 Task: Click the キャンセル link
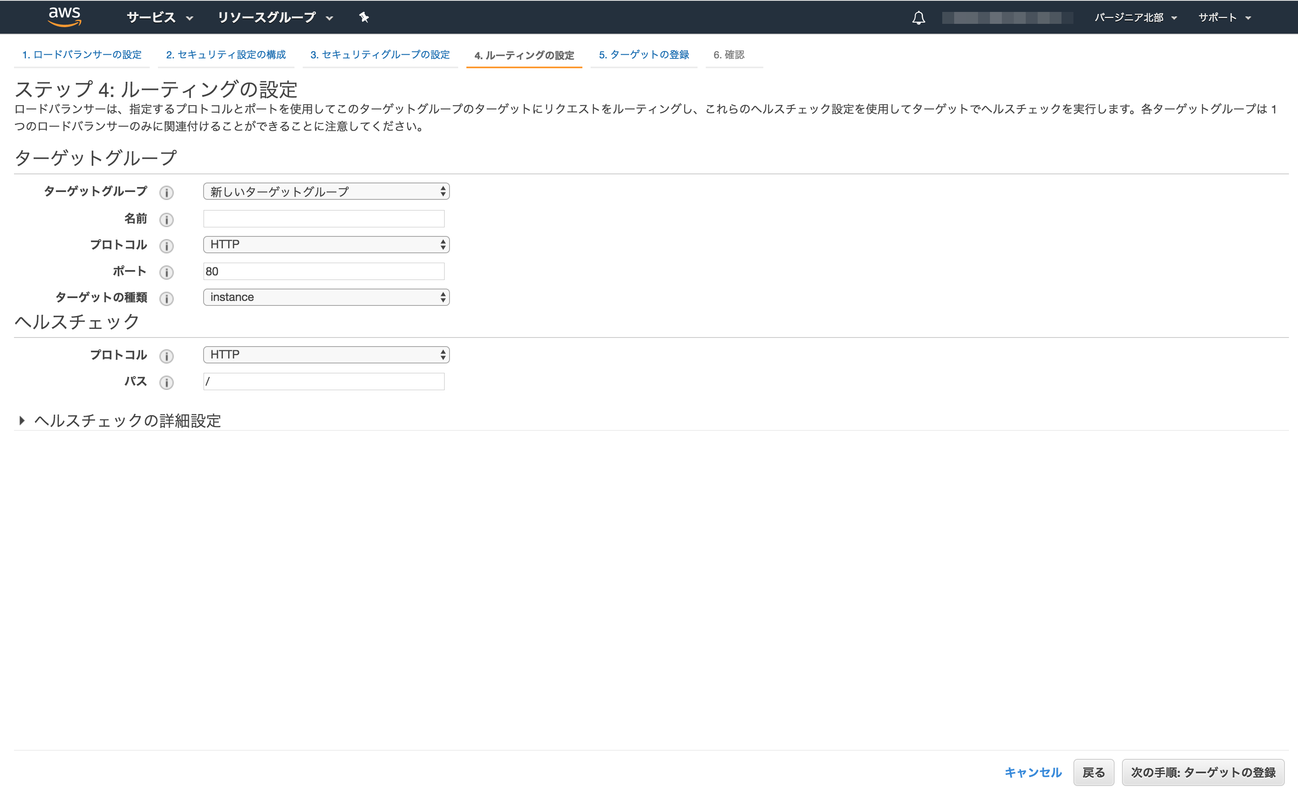coord(1033,772)
